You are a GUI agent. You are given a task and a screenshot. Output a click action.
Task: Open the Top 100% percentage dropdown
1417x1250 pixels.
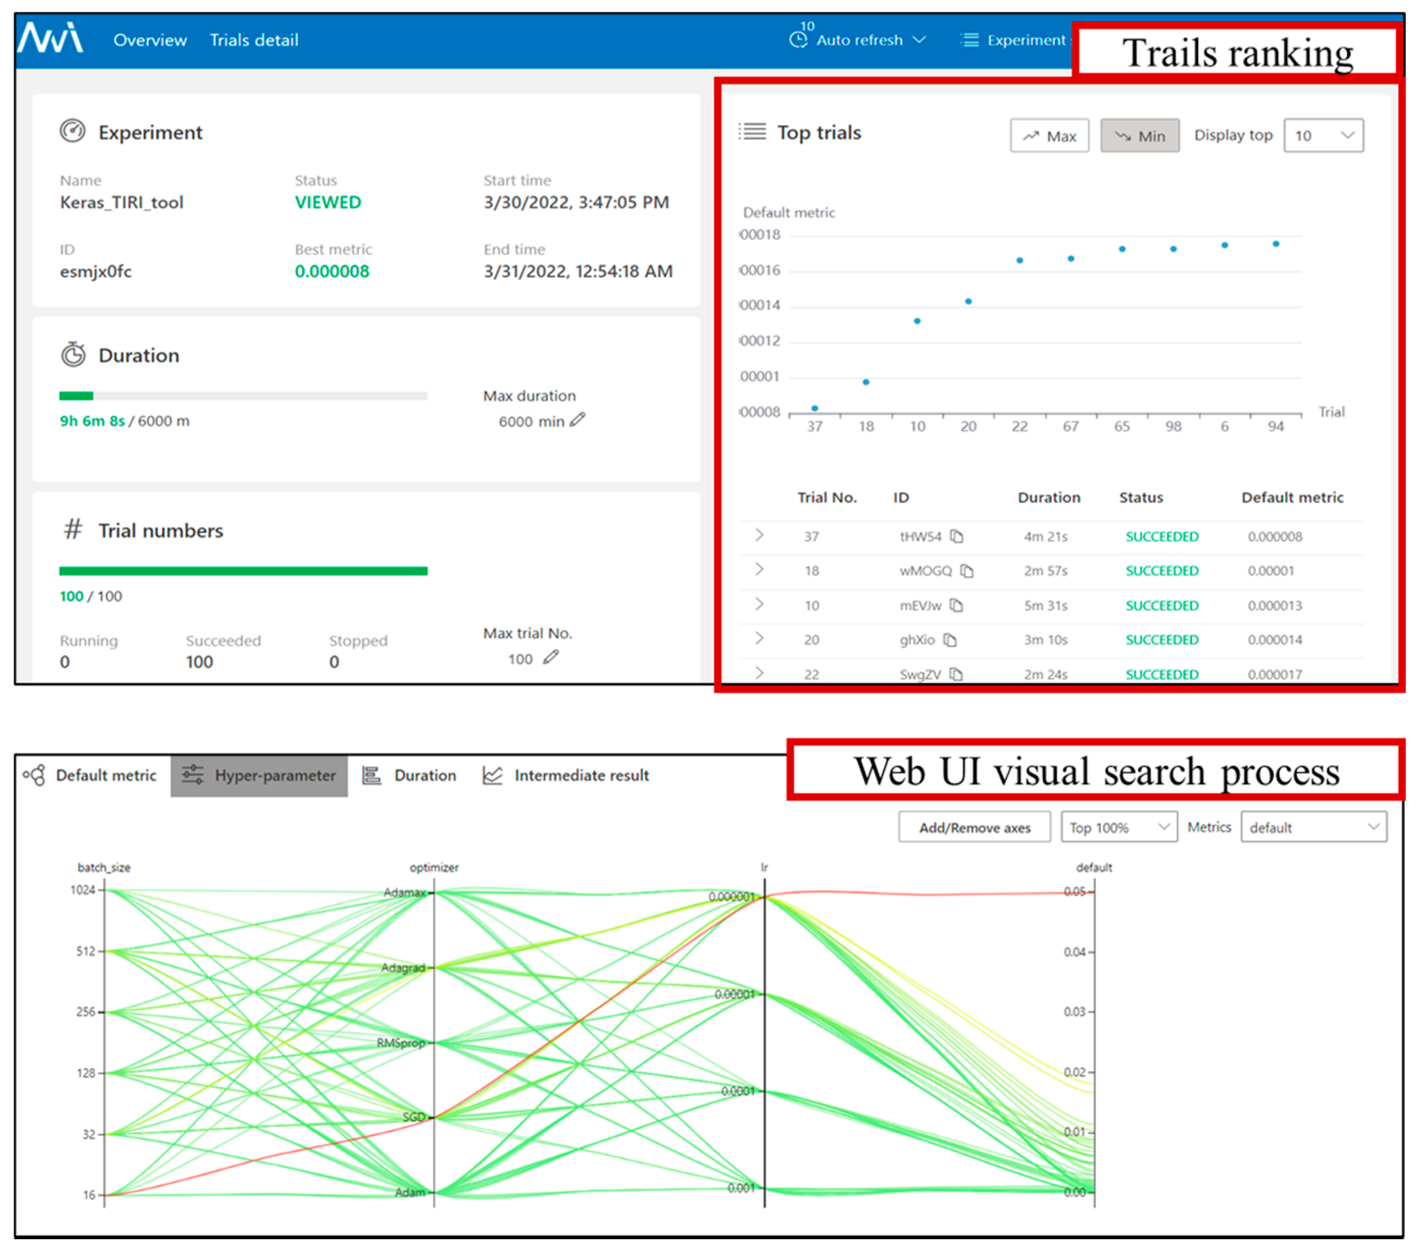[1118, 827]
